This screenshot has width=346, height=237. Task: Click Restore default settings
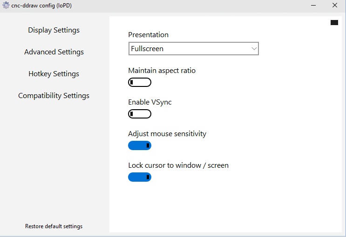(x=54, y=226)
